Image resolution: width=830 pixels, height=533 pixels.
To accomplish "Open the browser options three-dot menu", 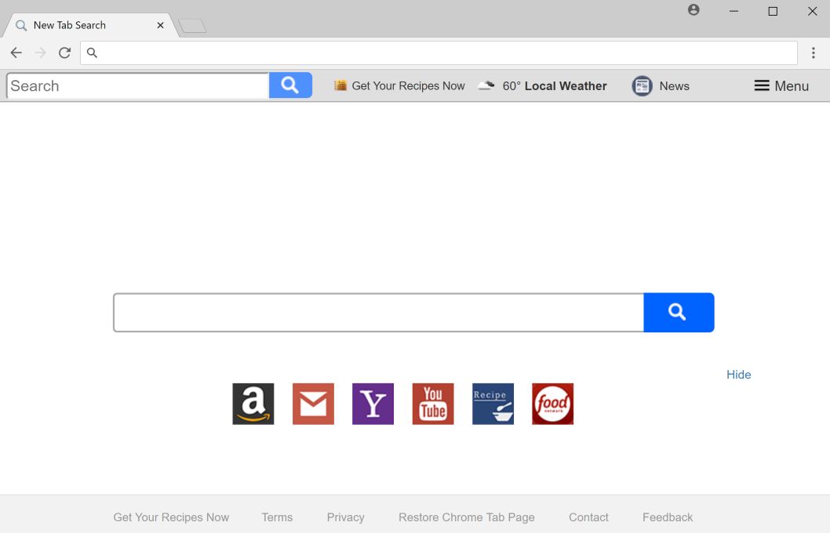I will (x=814, y=53).
